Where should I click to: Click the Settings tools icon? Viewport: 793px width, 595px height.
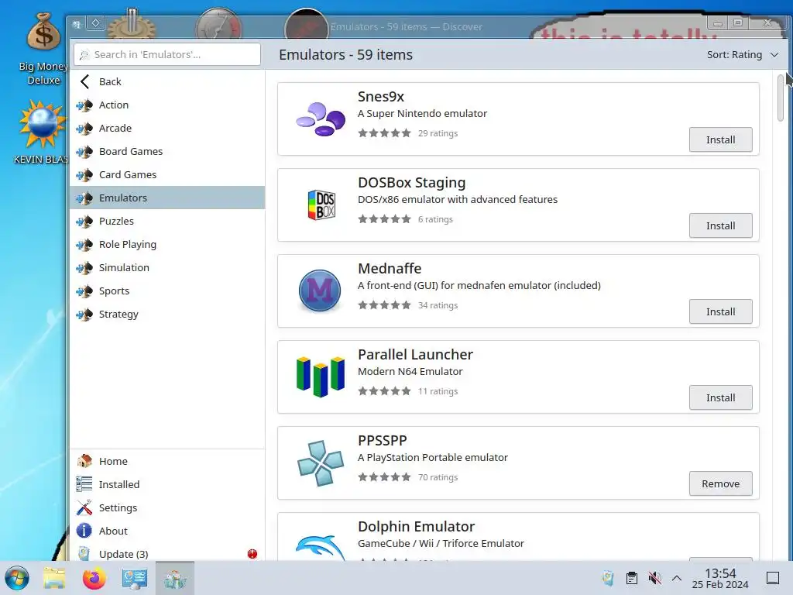tap(84, 507)
